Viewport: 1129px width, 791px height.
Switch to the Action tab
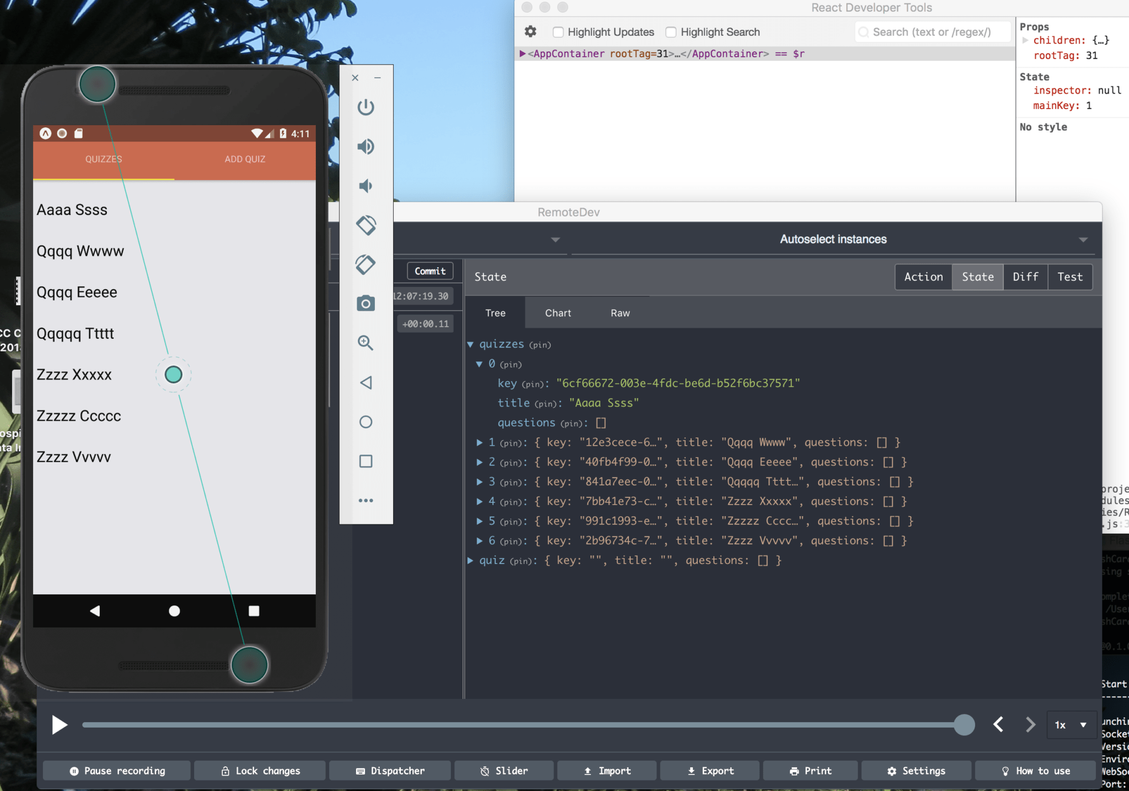click(x=923, y=277)
